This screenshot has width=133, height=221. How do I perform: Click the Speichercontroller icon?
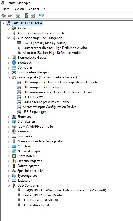[14, 171]
